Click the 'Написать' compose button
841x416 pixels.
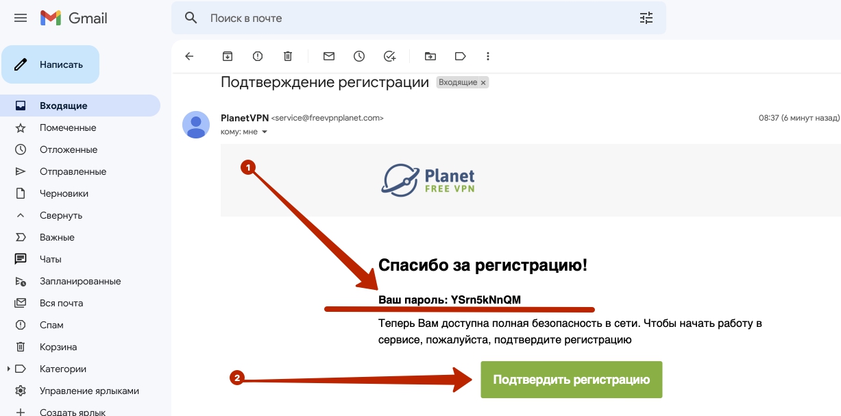coord(51,64)
